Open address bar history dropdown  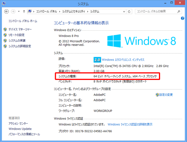coord(124,12)
